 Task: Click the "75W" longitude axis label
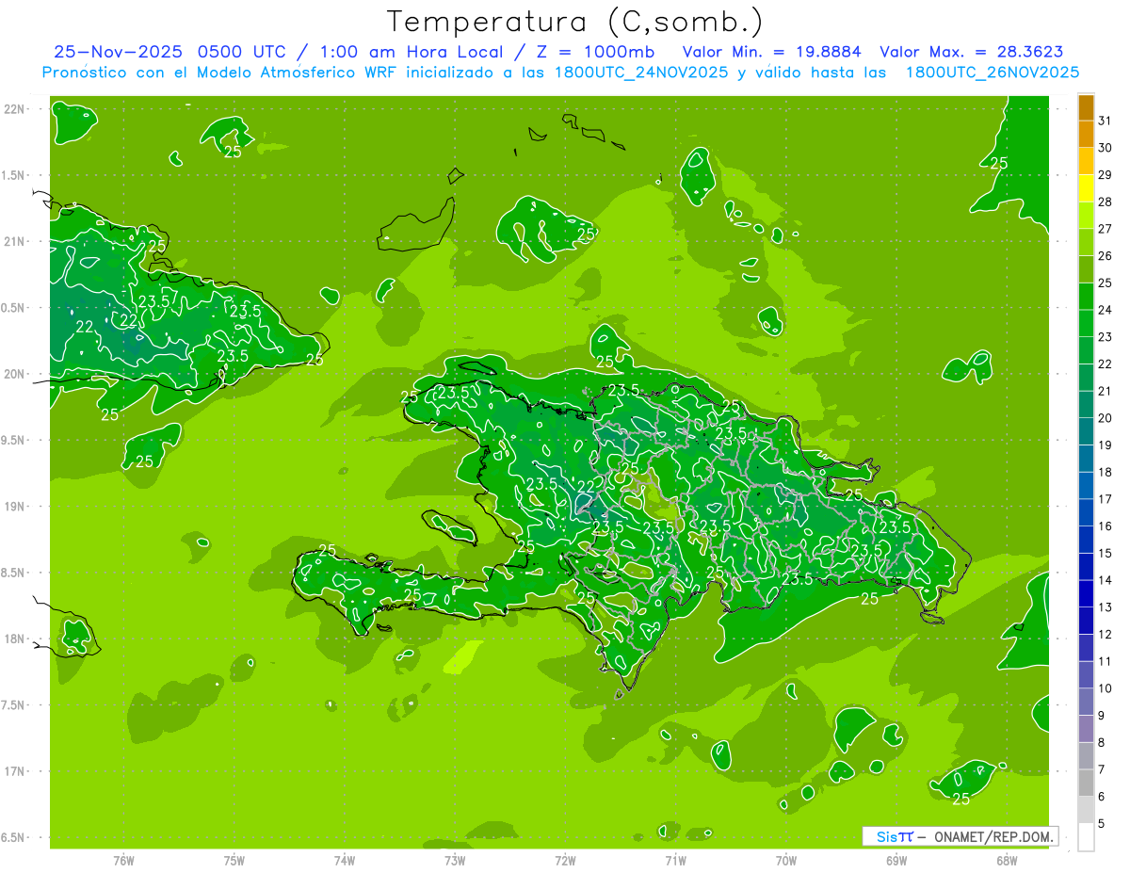click(x=234, y=861)
